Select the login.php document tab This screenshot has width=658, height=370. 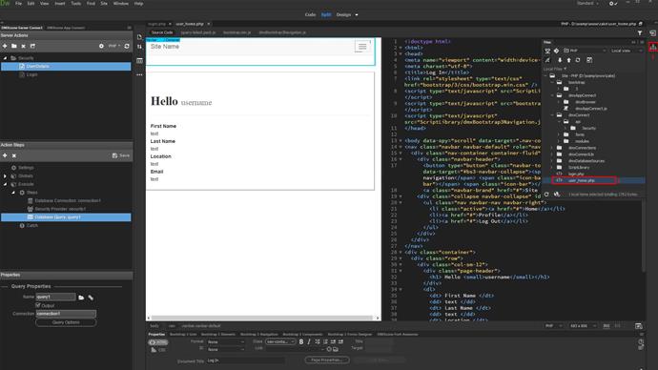pyautogui.click(x=157, y=24)
